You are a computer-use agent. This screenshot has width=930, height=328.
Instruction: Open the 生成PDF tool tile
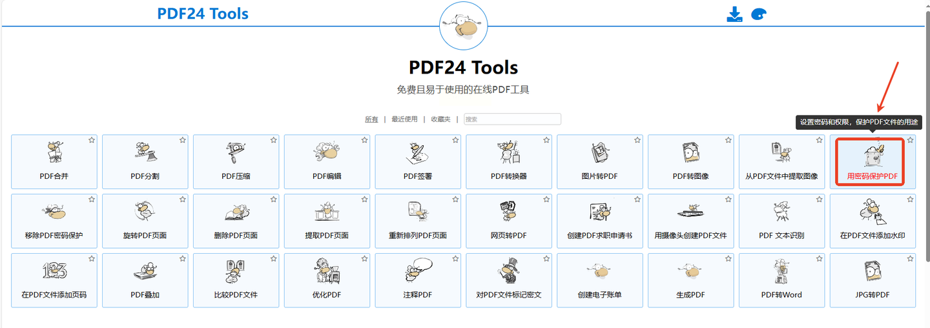tap(691, 280)
